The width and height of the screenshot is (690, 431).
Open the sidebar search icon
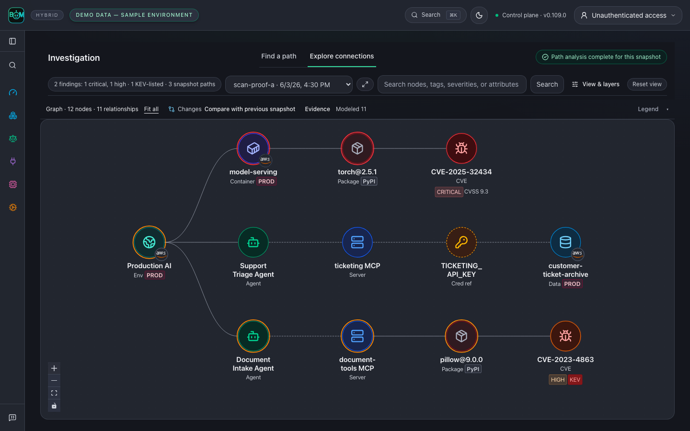pyautogui.click(x=12, y=65)
